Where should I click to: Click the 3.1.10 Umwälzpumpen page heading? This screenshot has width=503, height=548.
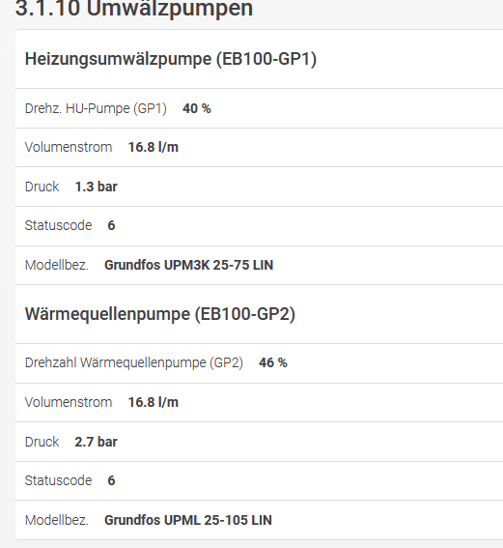[134, 9]
